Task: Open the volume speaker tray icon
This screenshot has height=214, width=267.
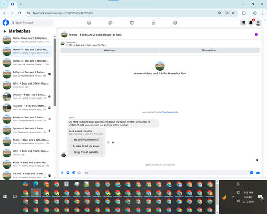Action: (238, 201)
